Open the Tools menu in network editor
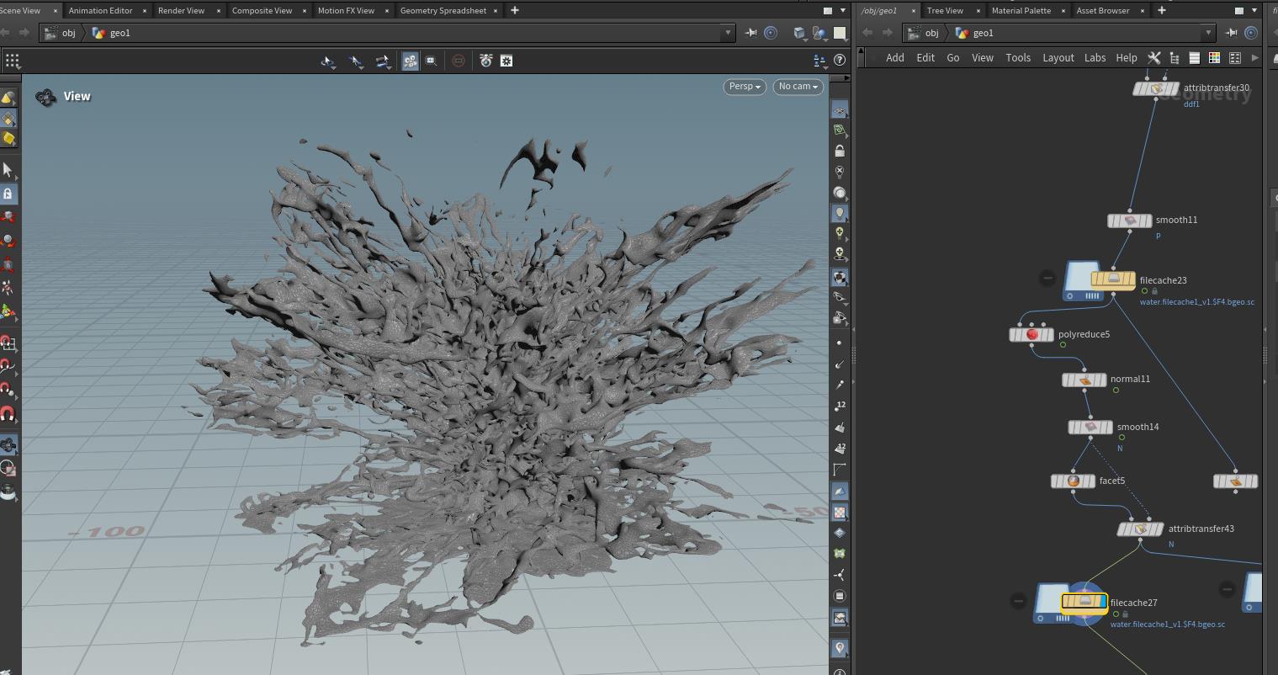 point(1017,57)
